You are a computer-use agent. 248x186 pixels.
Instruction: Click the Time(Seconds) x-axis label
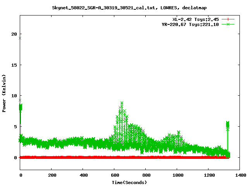point(129,183)
